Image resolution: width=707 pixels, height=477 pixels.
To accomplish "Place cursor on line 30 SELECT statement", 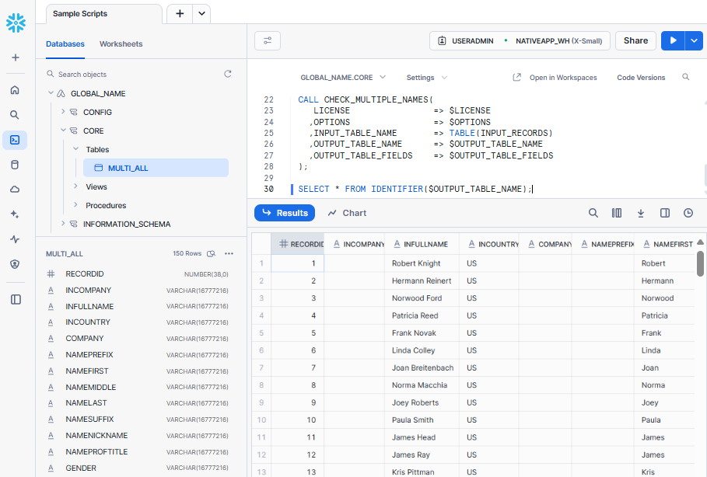I will point(415,190).
